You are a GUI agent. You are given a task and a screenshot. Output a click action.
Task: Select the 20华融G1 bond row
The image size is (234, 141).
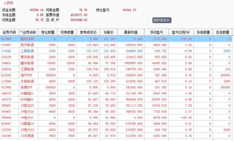coord(27,99)
